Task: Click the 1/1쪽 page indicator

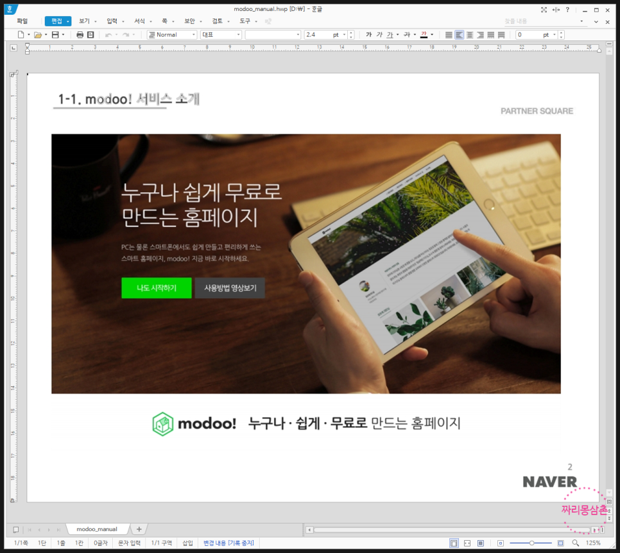Action: pyautogui.click(x=21, y=543)
